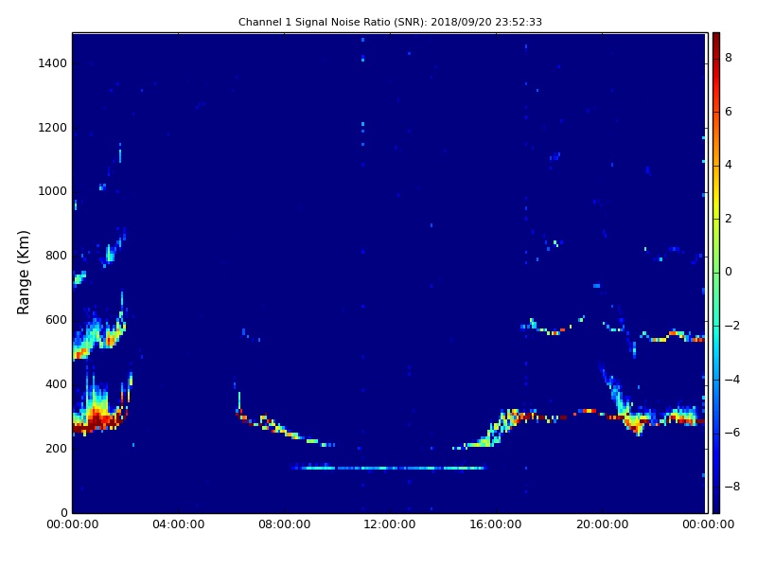Click the 1000 range tick label

pyautogui.click(x=53, y=191)
